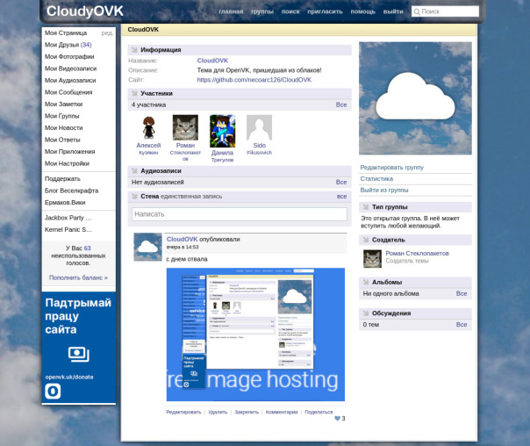Open group Статистика link
Viewport: 530px width, 446px height.
click(376, 178)
